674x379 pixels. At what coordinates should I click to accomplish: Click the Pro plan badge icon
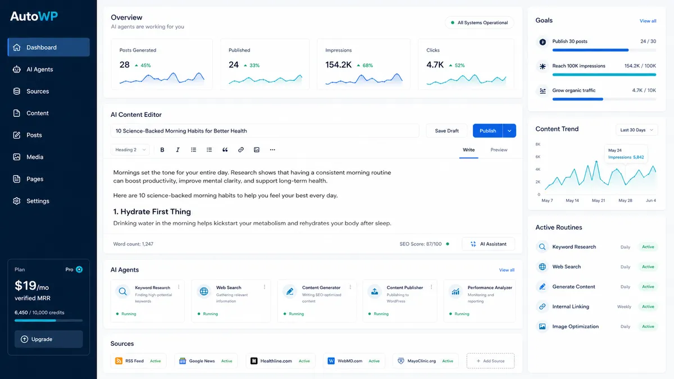click(79, 270)
